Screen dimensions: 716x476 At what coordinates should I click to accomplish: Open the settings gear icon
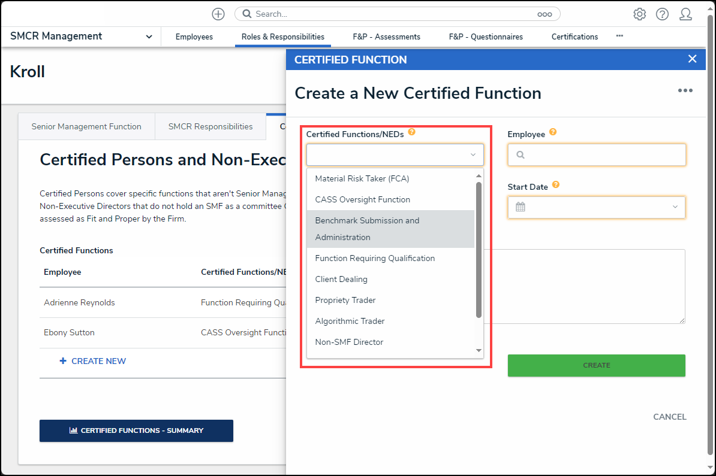640,14
